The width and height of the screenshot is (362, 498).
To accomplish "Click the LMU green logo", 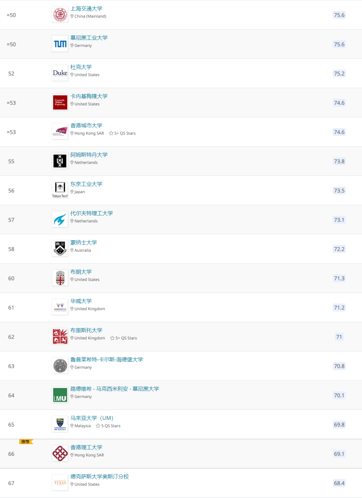I will tap(60, 395).
